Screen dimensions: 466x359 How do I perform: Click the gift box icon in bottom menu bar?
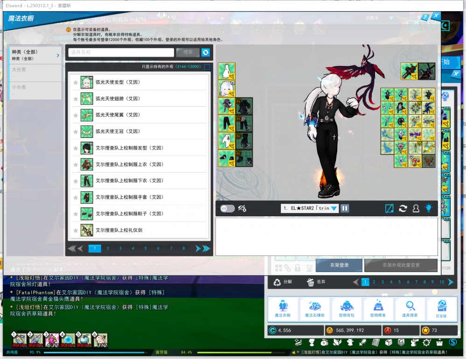(x=439, y=343)
